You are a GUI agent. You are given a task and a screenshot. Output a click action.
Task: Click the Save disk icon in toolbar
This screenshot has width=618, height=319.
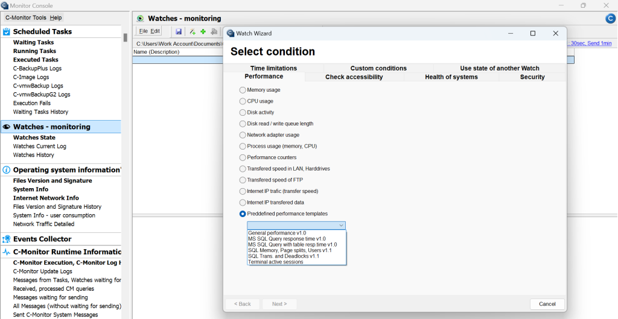coord(179,31)
